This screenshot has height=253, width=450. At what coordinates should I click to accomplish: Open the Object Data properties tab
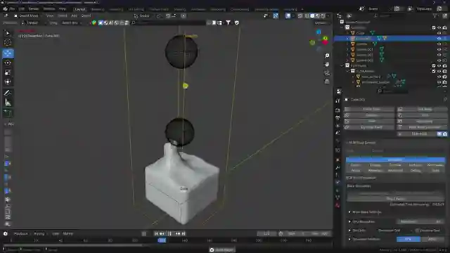pyautogui.click(x=338, y=197)
